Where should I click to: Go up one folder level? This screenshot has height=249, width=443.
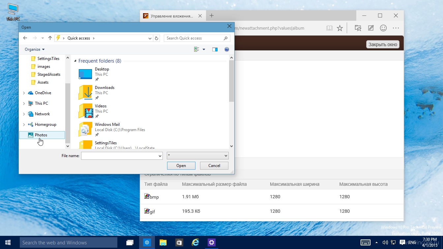pos(50,38)
